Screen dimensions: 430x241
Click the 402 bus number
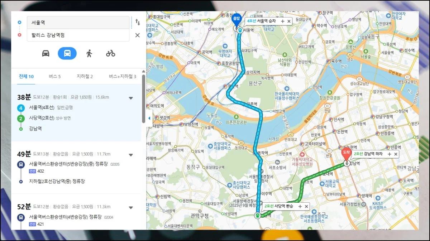point(40,171)
